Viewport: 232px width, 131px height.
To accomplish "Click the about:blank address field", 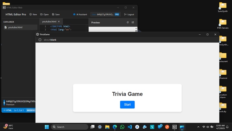I will click(x=50, y=40).
